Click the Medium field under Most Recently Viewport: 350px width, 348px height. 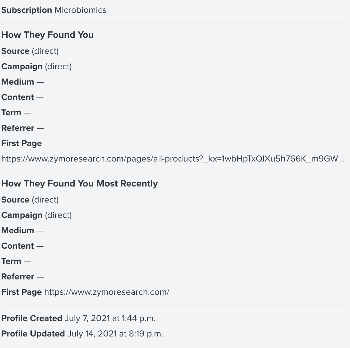coord(22,231)
